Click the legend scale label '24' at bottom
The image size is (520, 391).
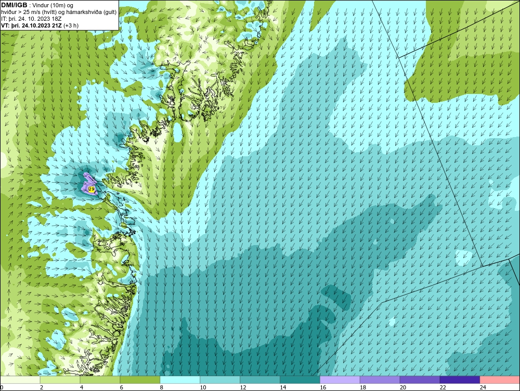click(x=483, y=387)
